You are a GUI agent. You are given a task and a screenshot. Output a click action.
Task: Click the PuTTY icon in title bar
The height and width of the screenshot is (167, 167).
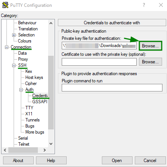coord(5,5)
